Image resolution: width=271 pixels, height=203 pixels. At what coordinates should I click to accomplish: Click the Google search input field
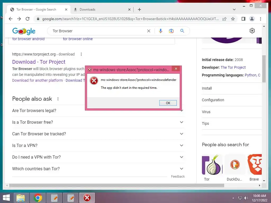(98, 31)
